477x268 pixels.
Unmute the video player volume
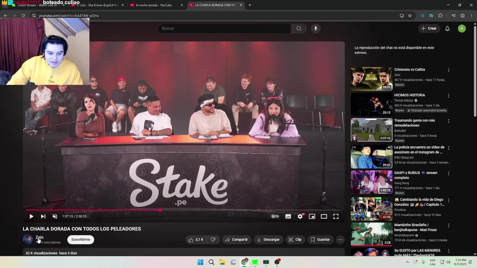pos(55,216)
